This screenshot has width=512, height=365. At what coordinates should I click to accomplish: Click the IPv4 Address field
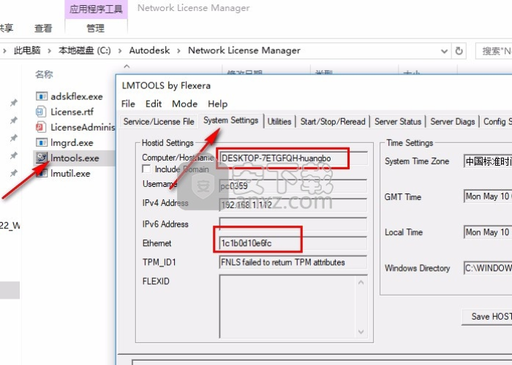(293, 204)
